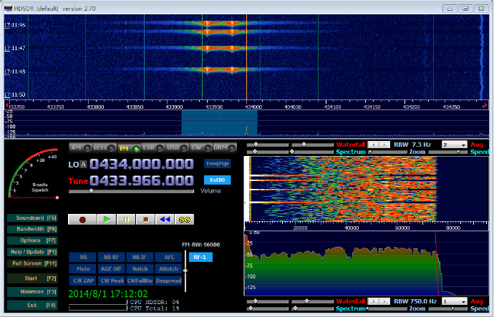
Task: Open the ExtIO button
Action: 218,180
